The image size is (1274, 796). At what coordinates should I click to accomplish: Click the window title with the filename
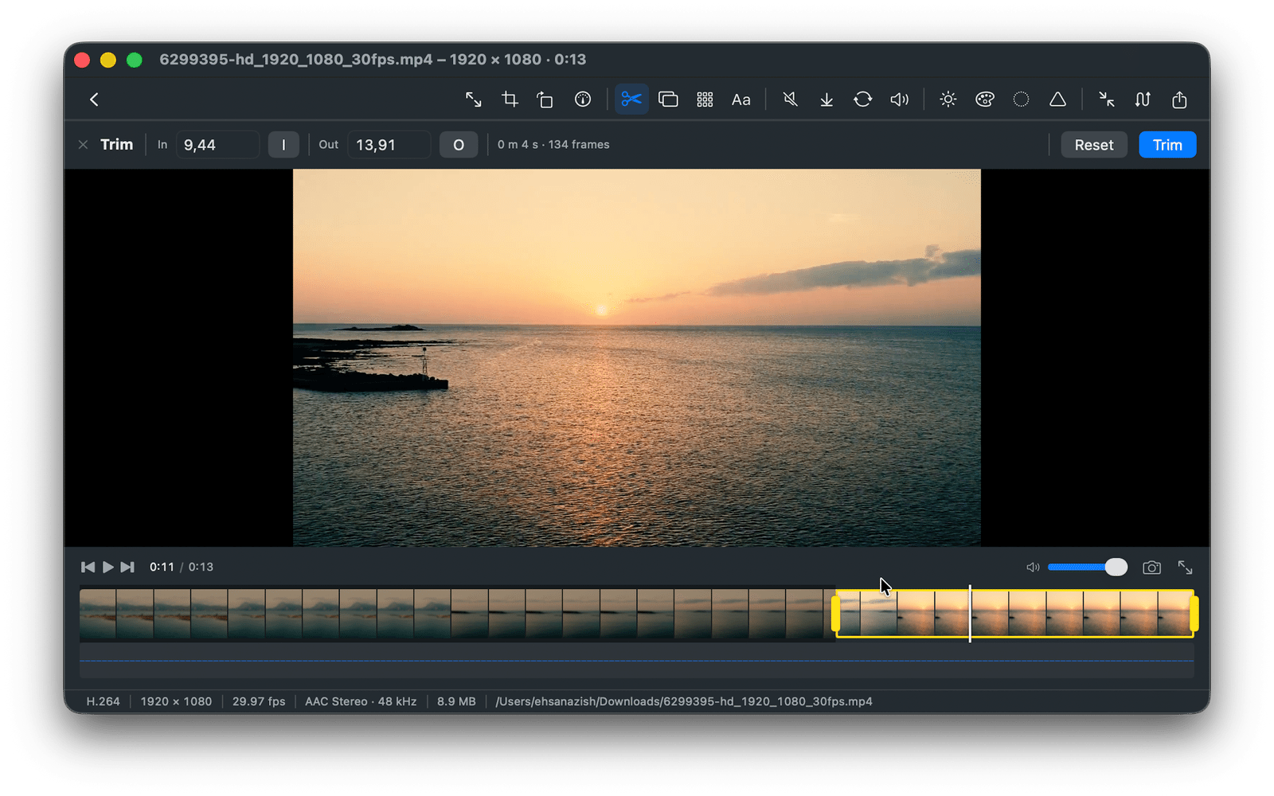[373, 60]
